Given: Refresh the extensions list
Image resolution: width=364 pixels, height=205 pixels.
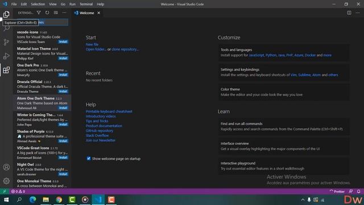Looking at the screenshot, I should point(47,13).
